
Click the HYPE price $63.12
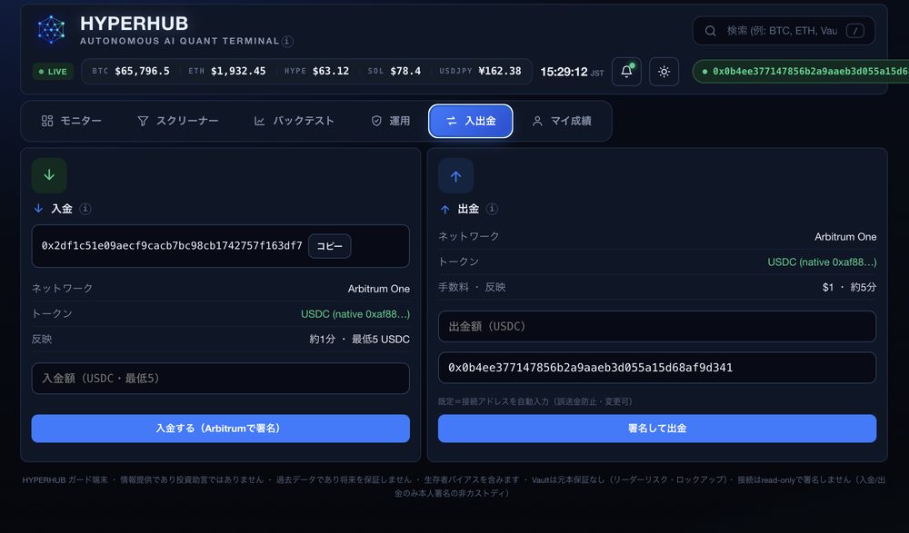coord(331,71)
